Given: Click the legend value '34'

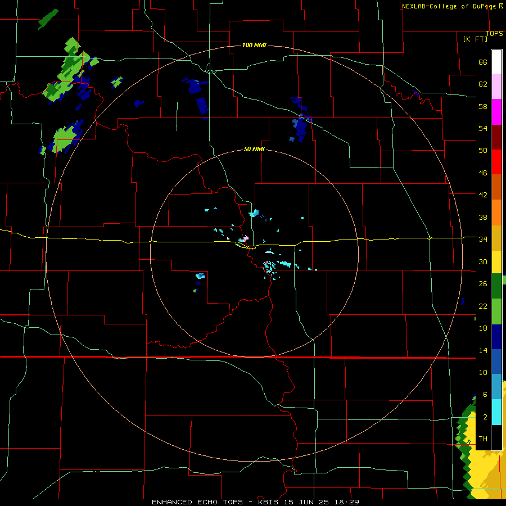Looking at the screenshot, I should tap(483, 240).
